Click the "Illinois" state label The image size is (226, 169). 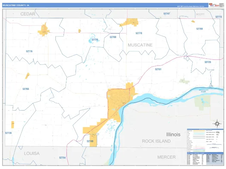click(173, 134)
